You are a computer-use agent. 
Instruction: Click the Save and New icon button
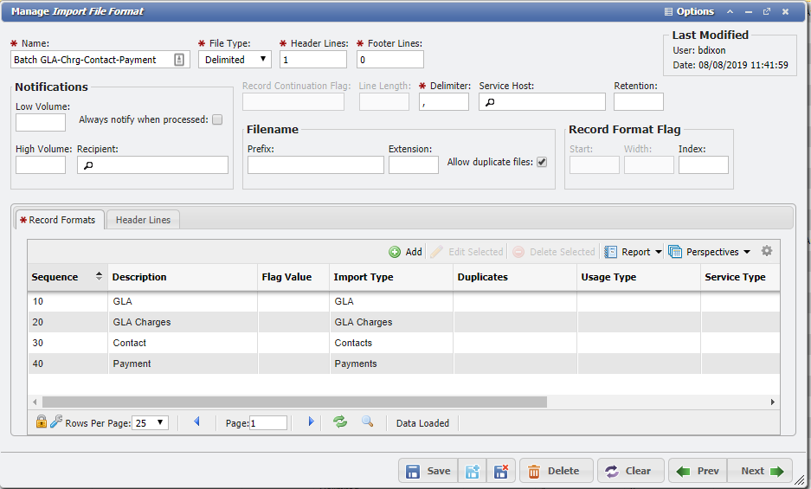pos(473,471)
